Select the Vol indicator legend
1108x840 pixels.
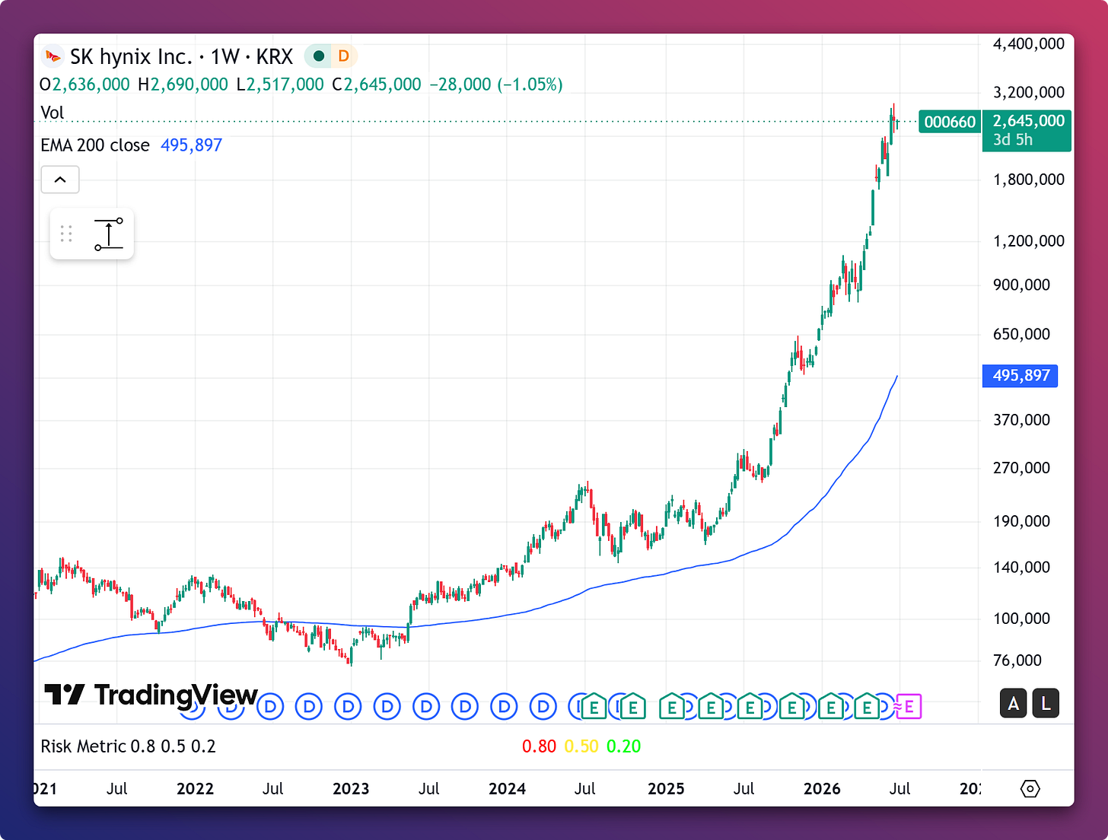(52, 113)
